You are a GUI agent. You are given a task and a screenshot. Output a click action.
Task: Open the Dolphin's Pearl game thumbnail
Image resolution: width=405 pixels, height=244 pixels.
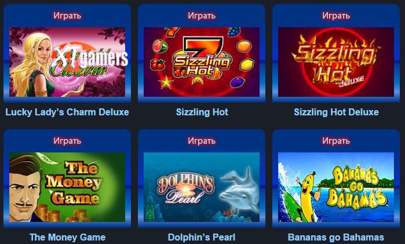(202, 187)
